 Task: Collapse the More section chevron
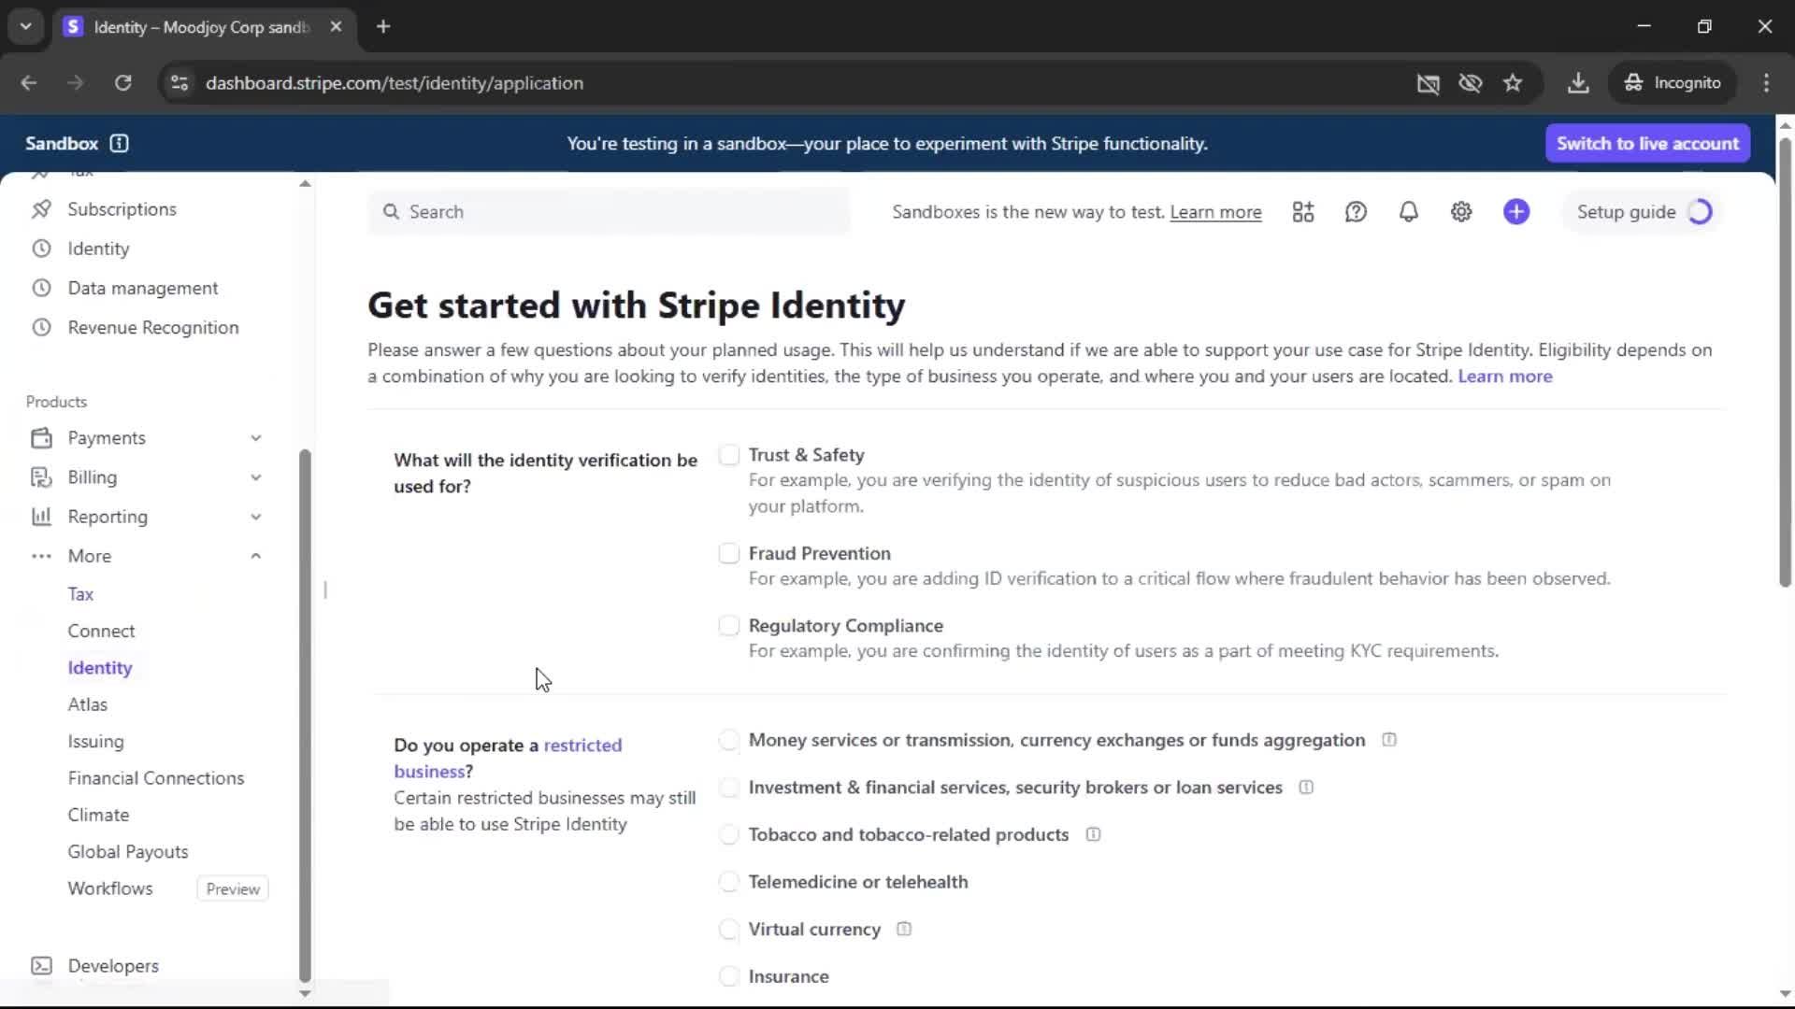pyautogui.click(x=255, y=556)
